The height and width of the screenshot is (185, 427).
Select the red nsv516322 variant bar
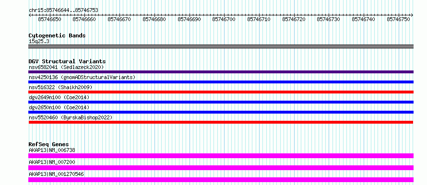click(221, 92)
